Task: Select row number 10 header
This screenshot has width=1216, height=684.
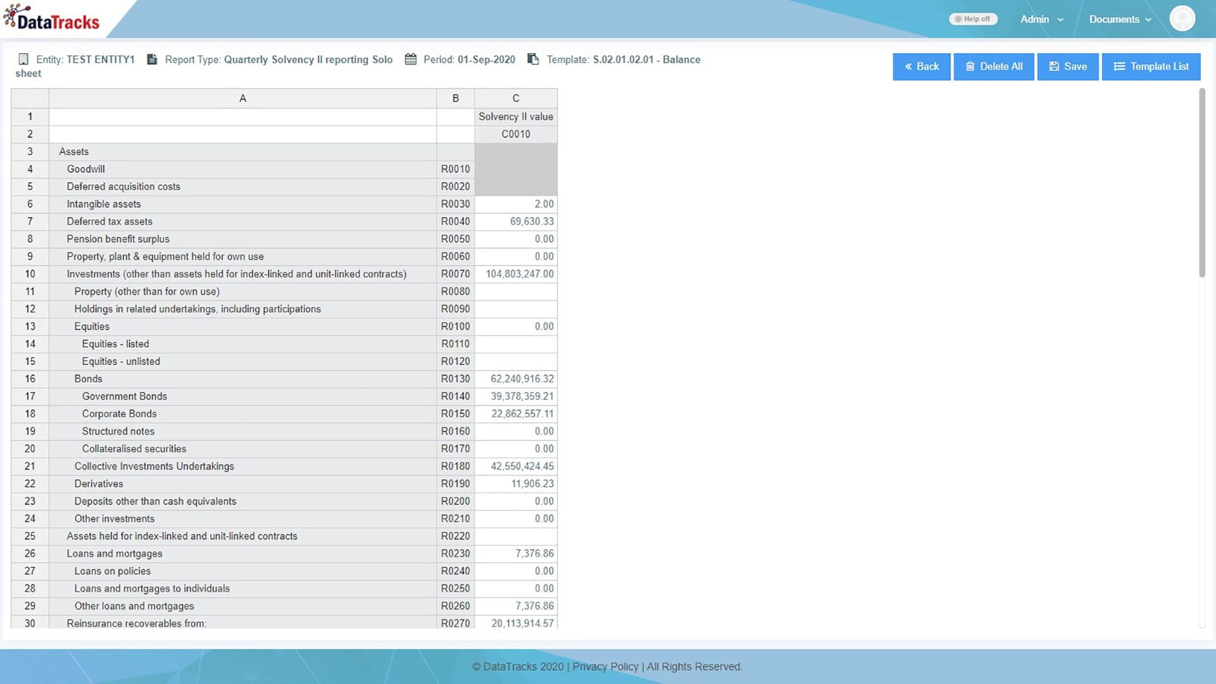Action: pos(30,274)
